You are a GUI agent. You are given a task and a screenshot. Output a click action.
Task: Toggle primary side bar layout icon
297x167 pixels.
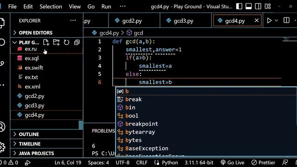tap(239, 6)
